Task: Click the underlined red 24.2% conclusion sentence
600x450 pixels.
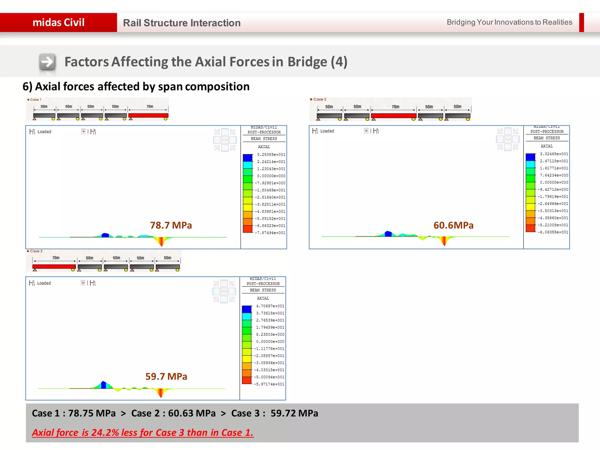Action: coord(143,432)
